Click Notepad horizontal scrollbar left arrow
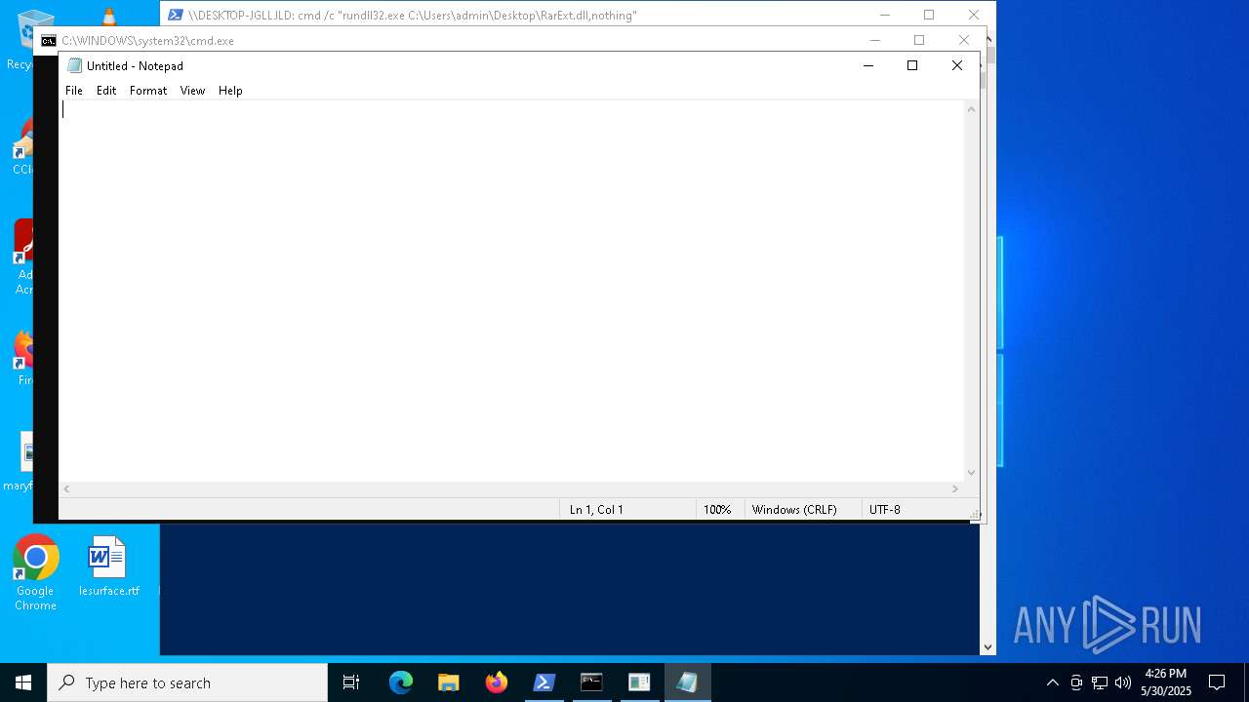 click(66, 488)
